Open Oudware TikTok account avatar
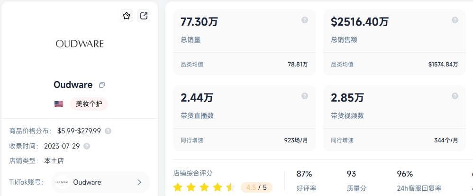This screenshot has width=473, height=196. click(62, 182)
